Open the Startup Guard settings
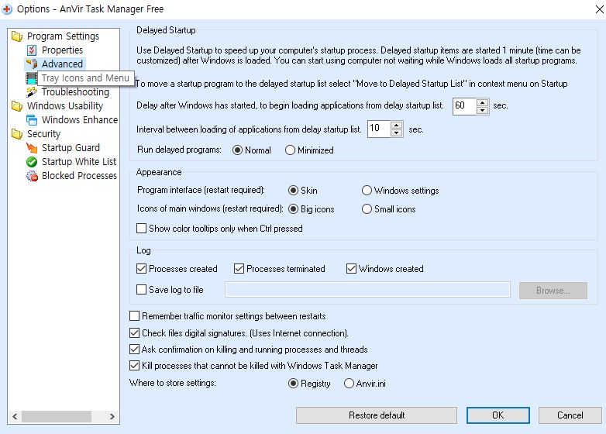Screen dimensions: 606x434 pos(71,147)
